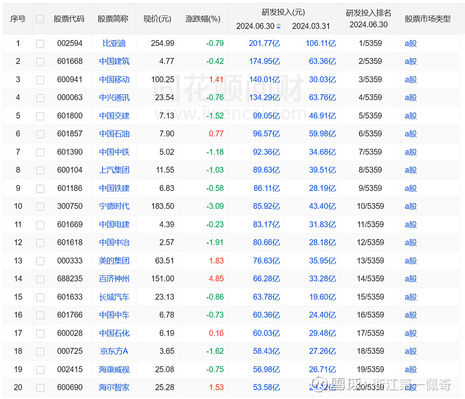View the 中国中冶 stock page
This screenshot has width=465, height=399.
pos(114,243)
